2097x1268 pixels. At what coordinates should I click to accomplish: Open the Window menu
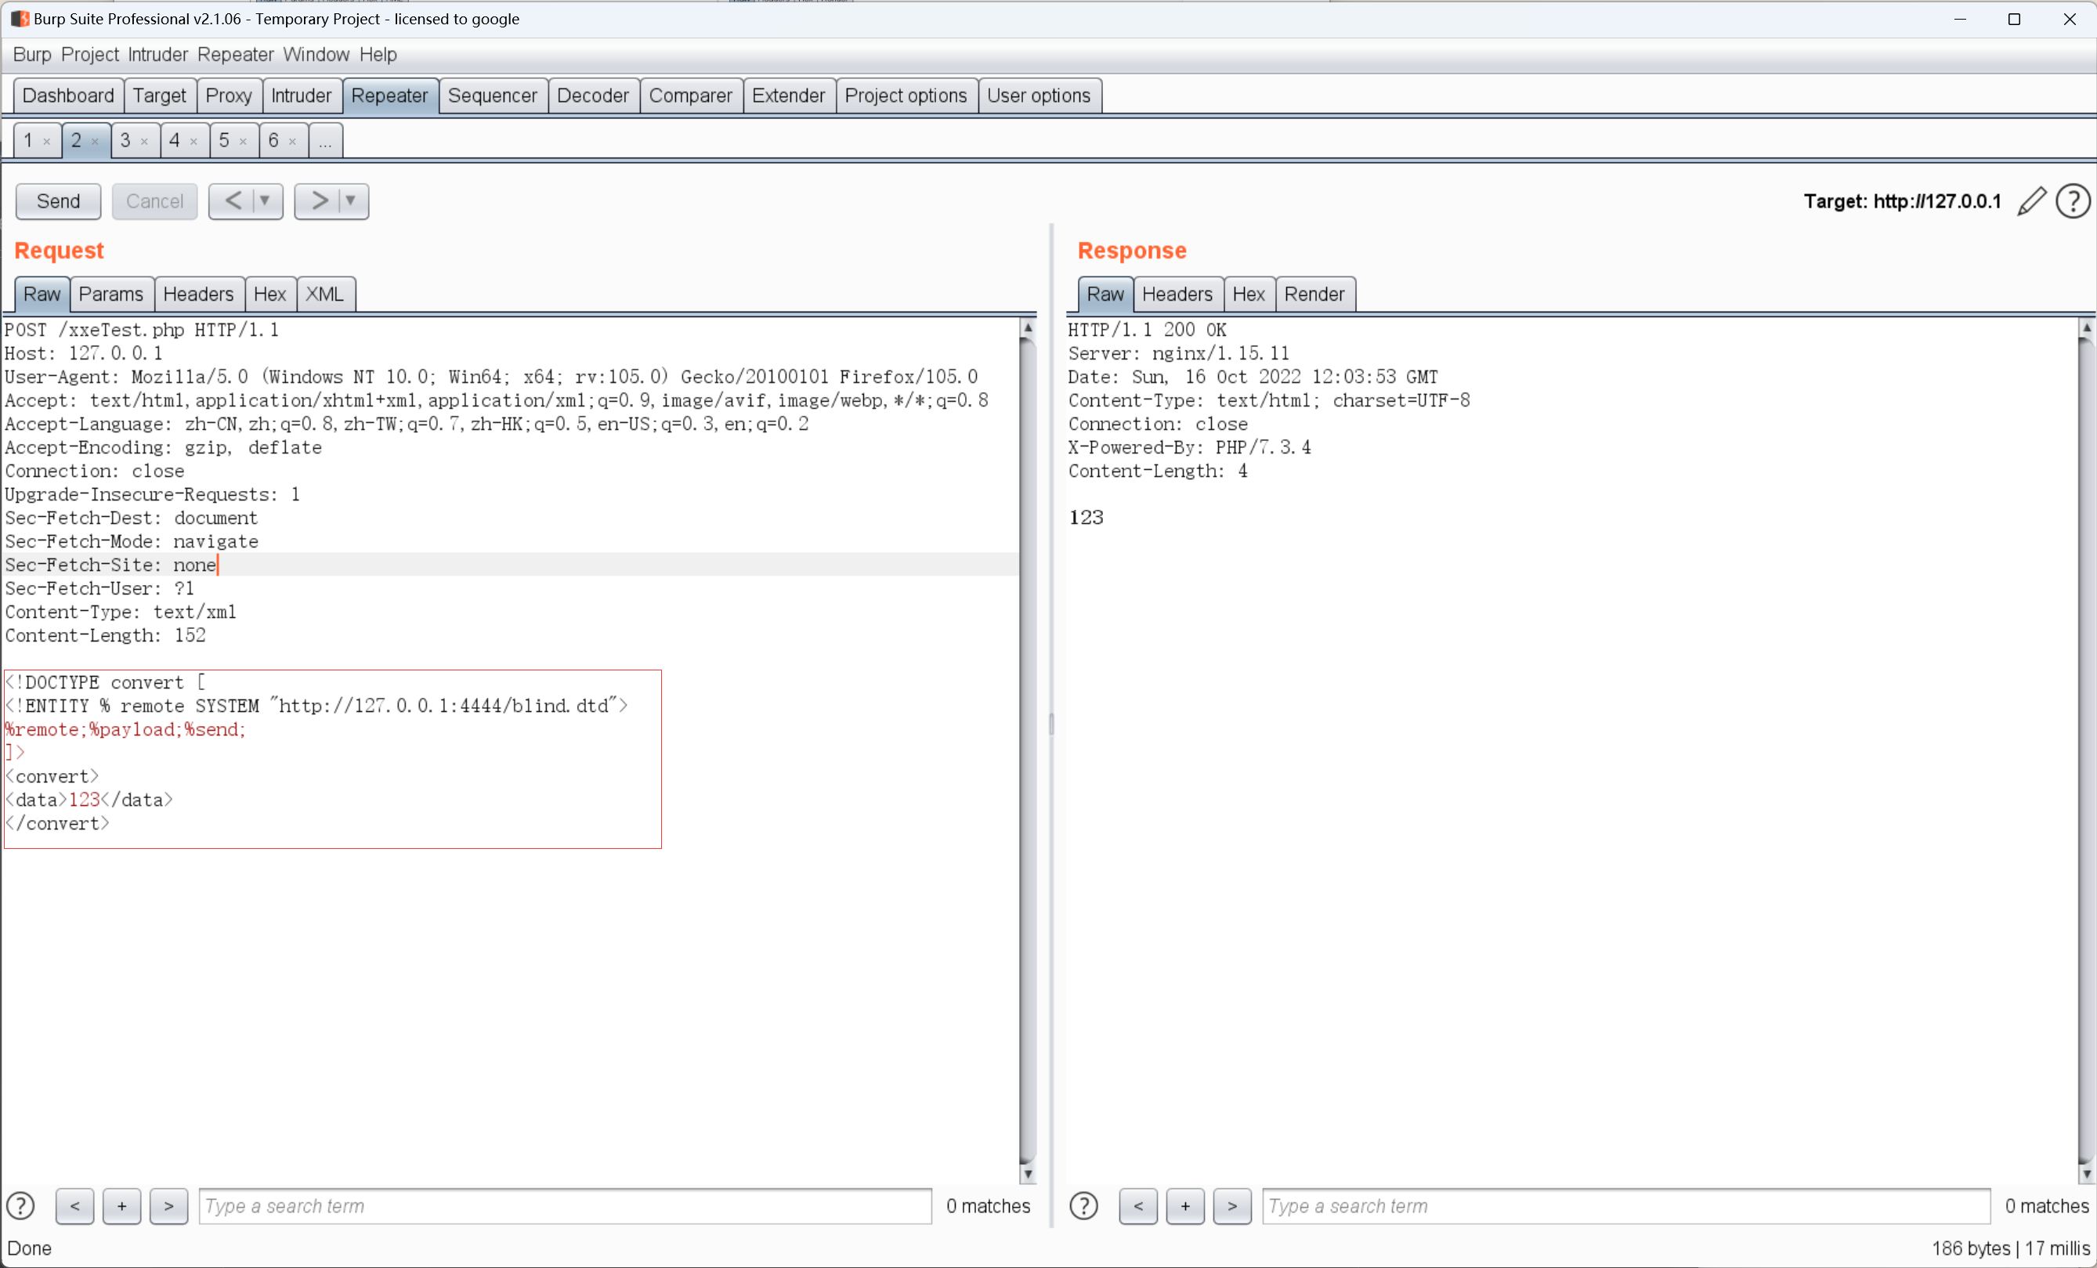click(316, 55)
